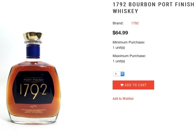Click the blue neck band on the bottle
This screenshot has width=195, height=132.
pos(33,51)
